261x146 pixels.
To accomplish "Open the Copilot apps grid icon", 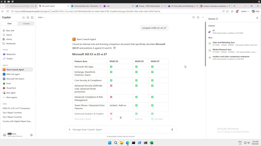I will [x=23, y=17].
